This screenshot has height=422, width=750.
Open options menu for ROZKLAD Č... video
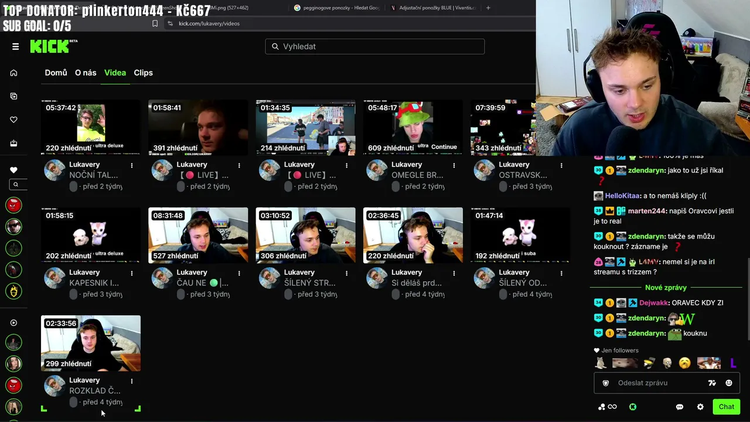click(132, 381)
